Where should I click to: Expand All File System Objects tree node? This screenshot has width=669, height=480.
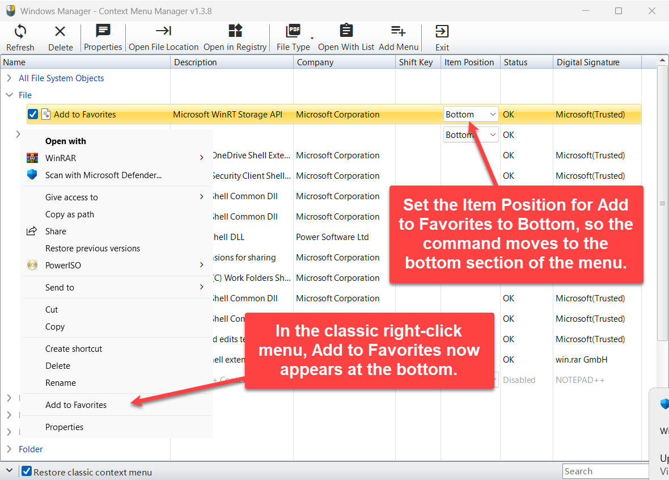coord(9,78)
